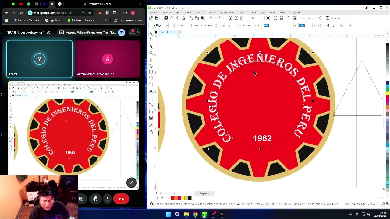Image resolution: width=390 pixels, height=219 pixels.
Task: Choose the Polygon tool
Action: point(151,84)
